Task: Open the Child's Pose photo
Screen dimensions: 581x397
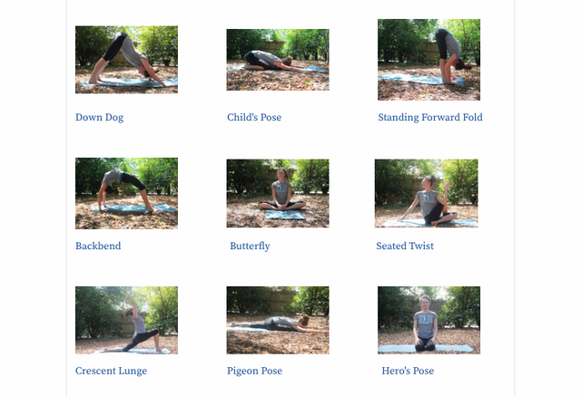Action: (x=278, y=60)
